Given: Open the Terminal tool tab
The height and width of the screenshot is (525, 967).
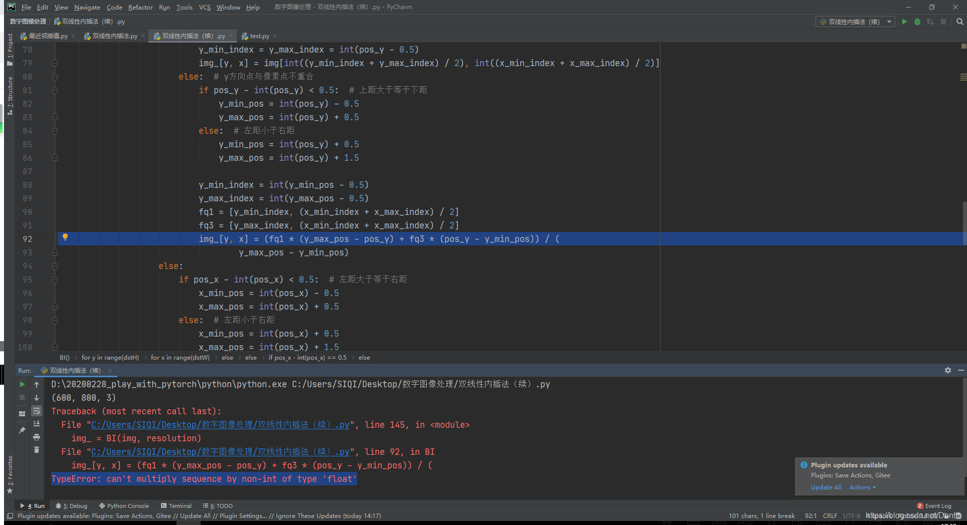Looking at the screenshot, I should click(x=176, y=506).
